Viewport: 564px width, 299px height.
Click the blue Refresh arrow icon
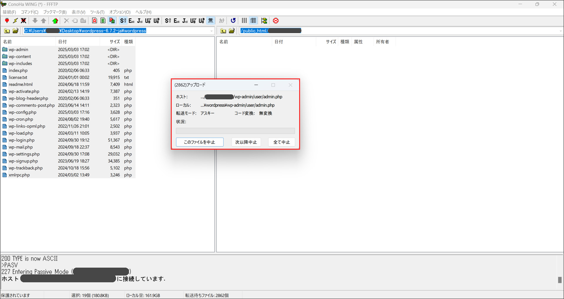click(233, 21)
